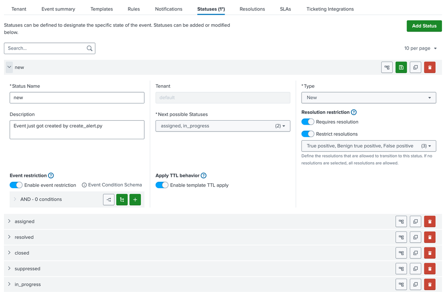
Task: Duplicate the new status
Action: pyautogui.click(x=415, y=67)
